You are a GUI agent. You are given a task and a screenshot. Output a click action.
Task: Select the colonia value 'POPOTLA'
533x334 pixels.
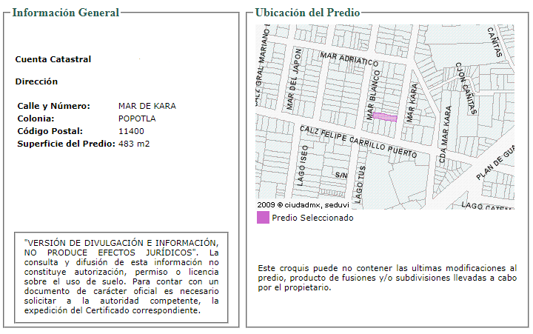tap(137, 118)
